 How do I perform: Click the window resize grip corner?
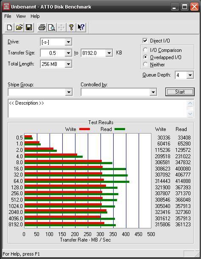[x=197, y=254]
